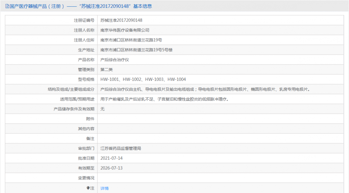Select the company name 南京华伟医疗设备有限公司

[x=125, y=30]
